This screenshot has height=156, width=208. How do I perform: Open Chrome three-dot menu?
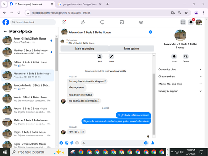pyautogui.click(x=203, y=13)
